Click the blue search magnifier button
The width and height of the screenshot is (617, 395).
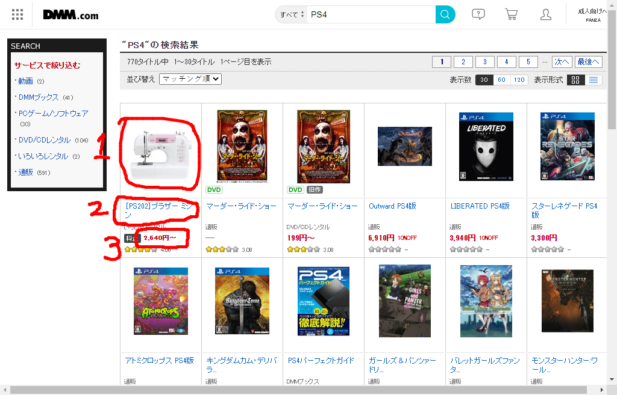pos(445,14)
